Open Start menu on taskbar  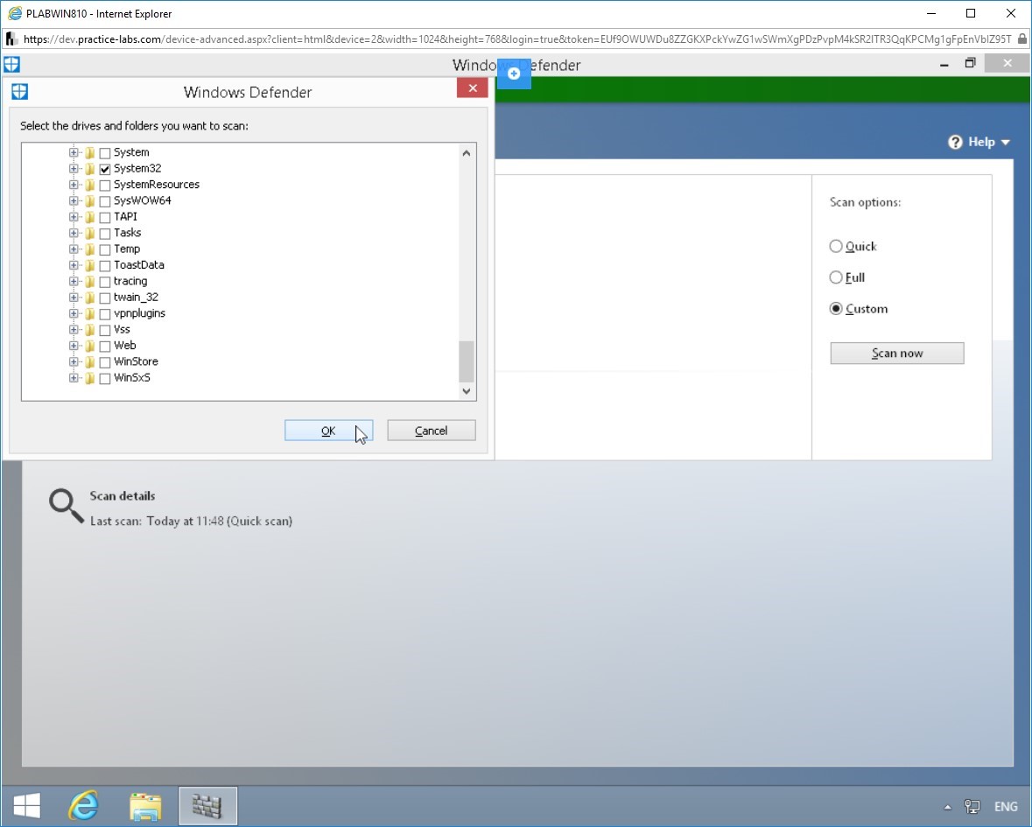coord(26,805)
